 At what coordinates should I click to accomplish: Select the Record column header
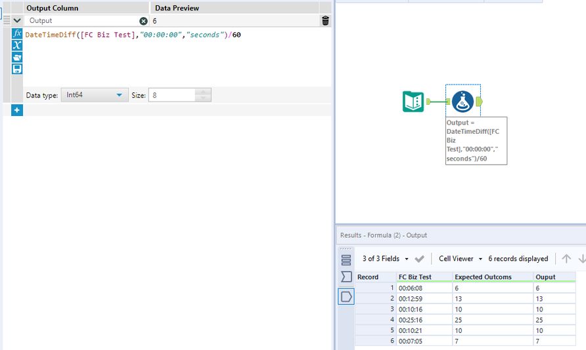click(375, 277)
